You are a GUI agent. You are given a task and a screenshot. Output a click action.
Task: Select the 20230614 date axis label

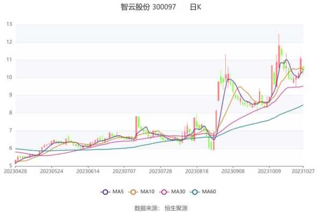click(x=88, y=171)
